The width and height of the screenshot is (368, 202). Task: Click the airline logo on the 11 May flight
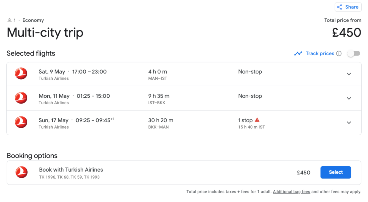(x=21, y=98)
